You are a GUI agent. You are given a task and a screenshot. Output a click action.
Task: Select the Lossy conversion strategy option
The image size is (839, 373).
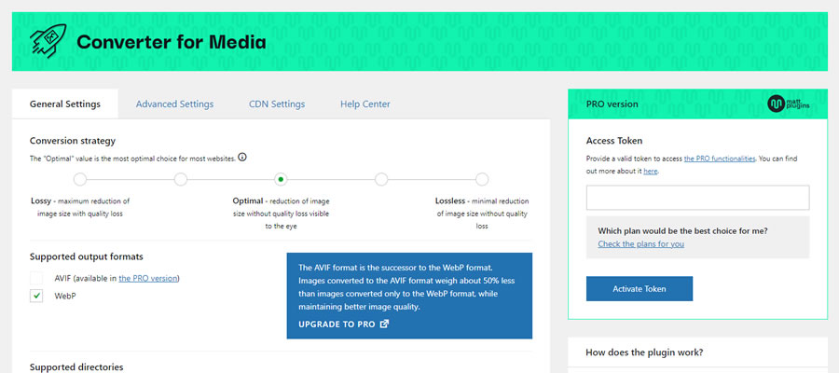click(x=80, y=179)
